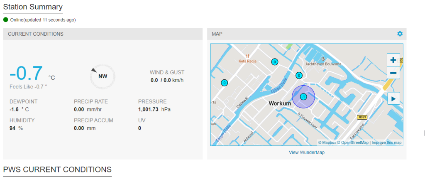Open the View WunderMap link
Image resolution: width=425 pixels, height=177 pixels.
coord(307,152)
